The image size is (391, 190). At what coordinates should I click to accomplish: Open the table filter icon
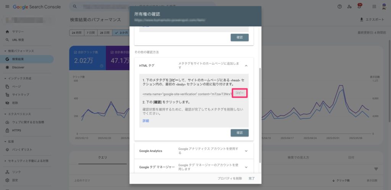376,169
